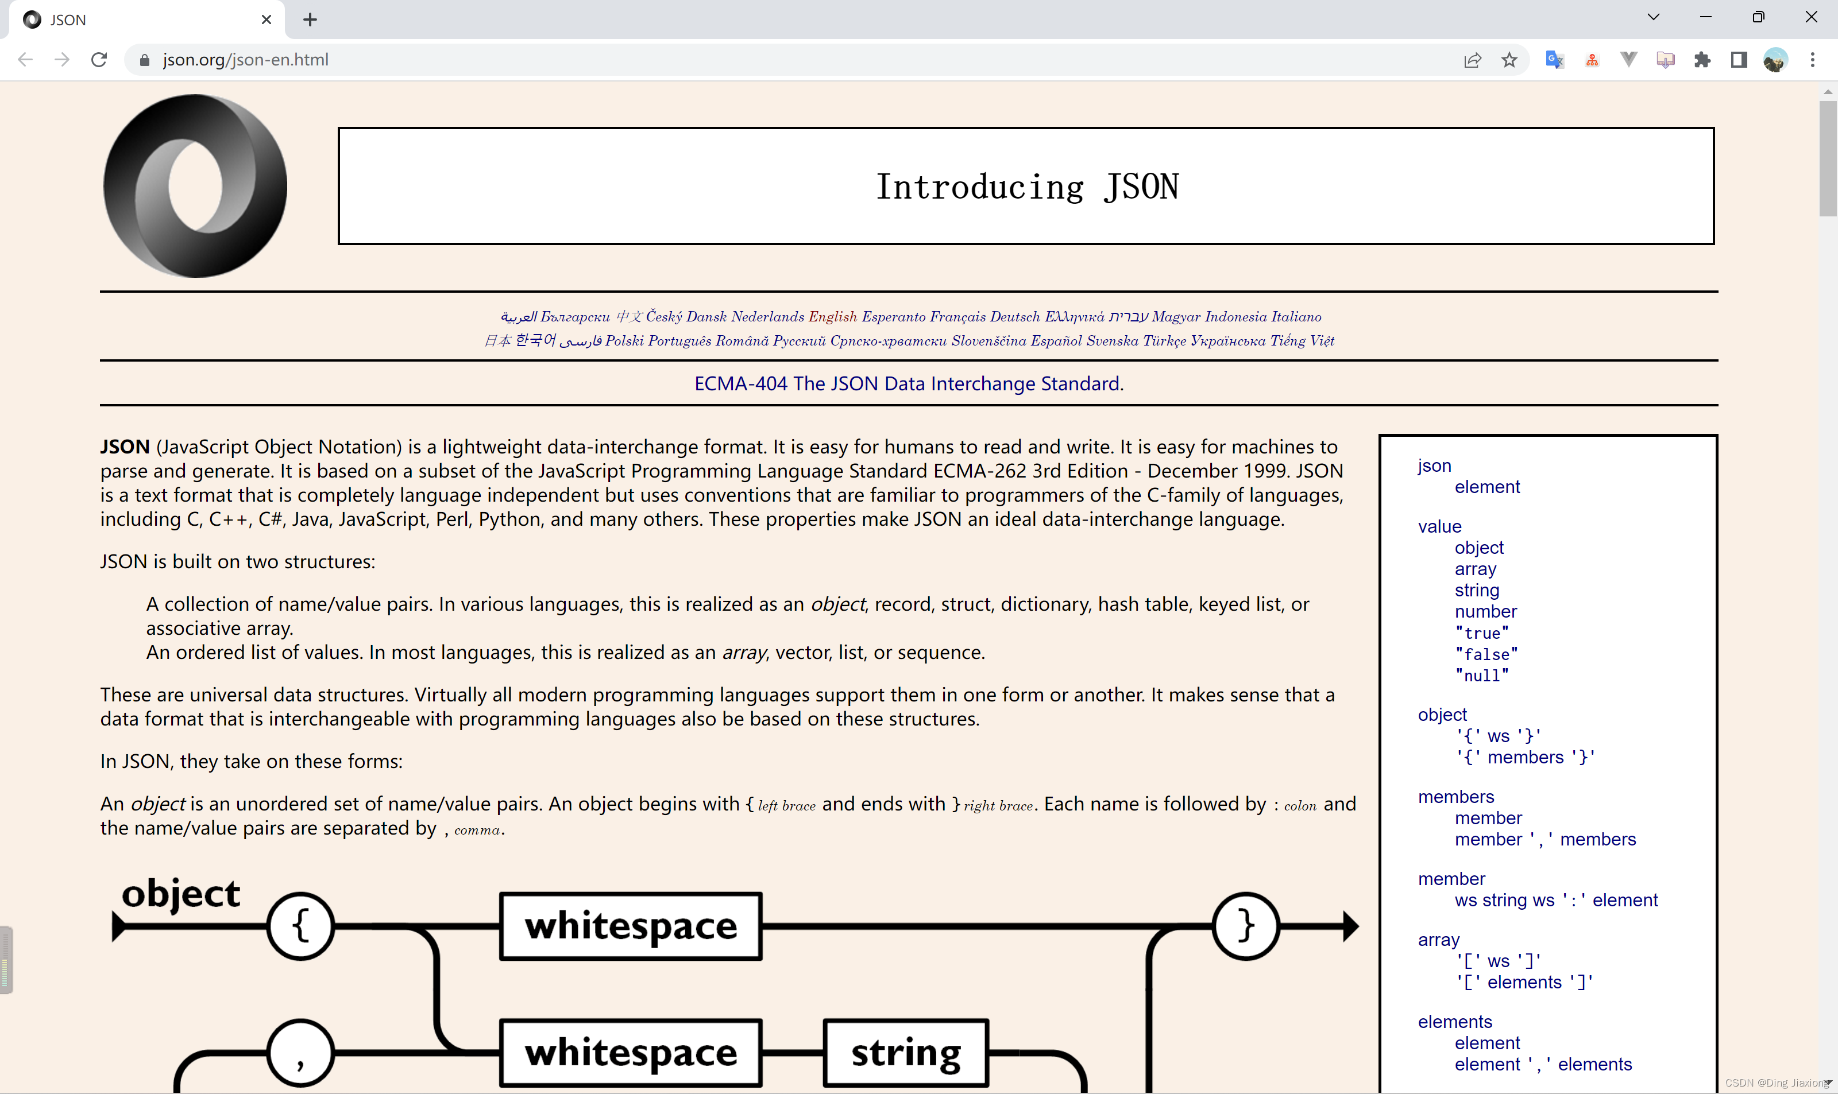Switch language to Nederlands
Screen dimensions: 1838x1094
point(768,317)
